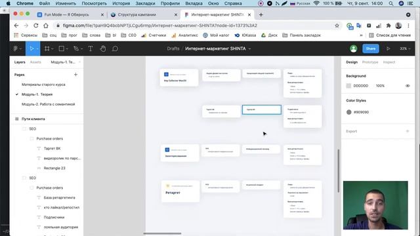Click the green user avatar in Figma toolbar
420x236 pixels.
click(354, 49)
